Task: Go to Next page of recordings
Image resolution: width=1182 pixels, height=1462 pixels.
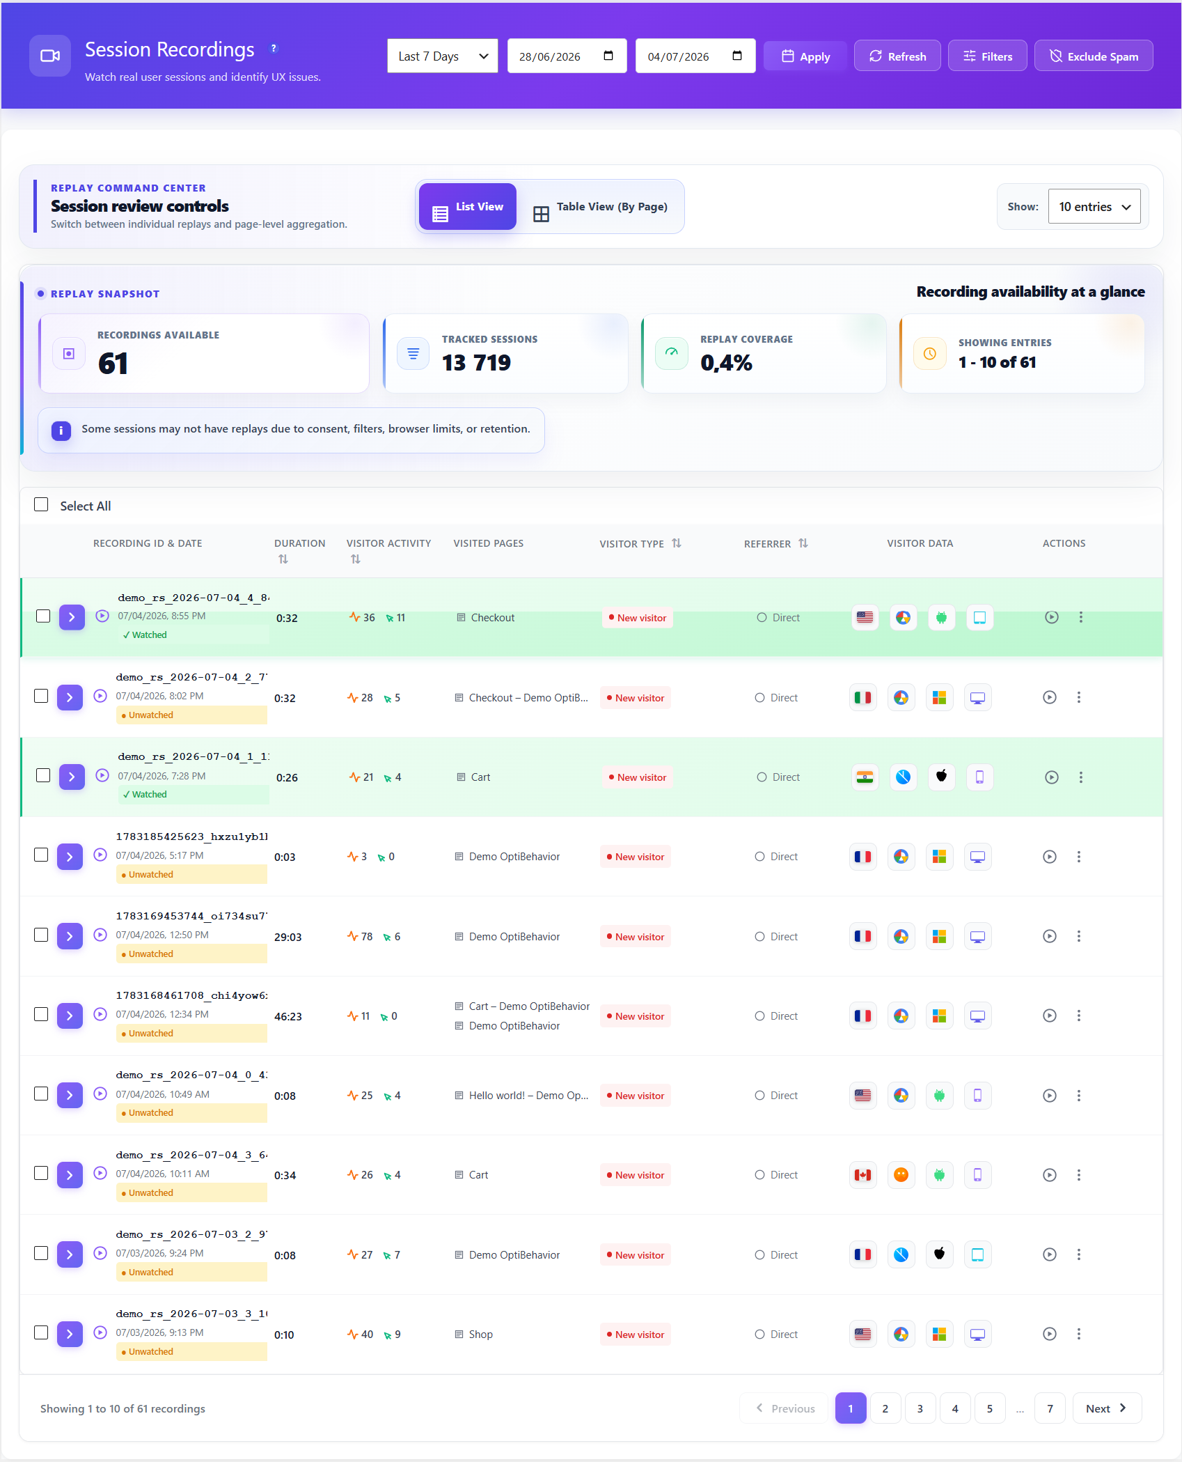Action: point(1107,1409)
